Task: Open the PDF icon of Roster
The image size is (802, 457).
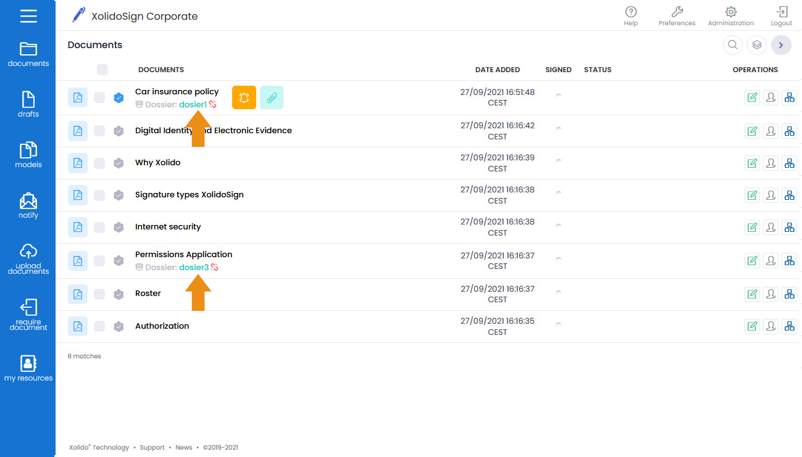Action: [78, 294]
